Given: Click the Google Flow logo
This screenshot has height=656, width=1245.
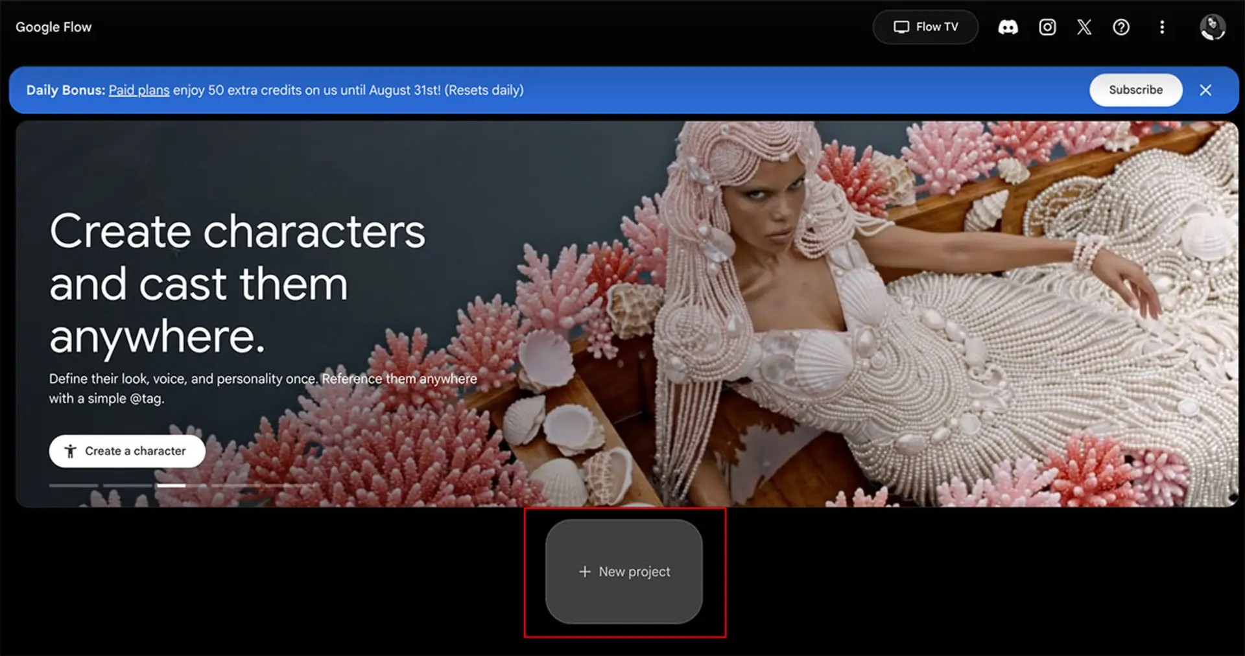Looking at the screenshot, I should [54, 27].
